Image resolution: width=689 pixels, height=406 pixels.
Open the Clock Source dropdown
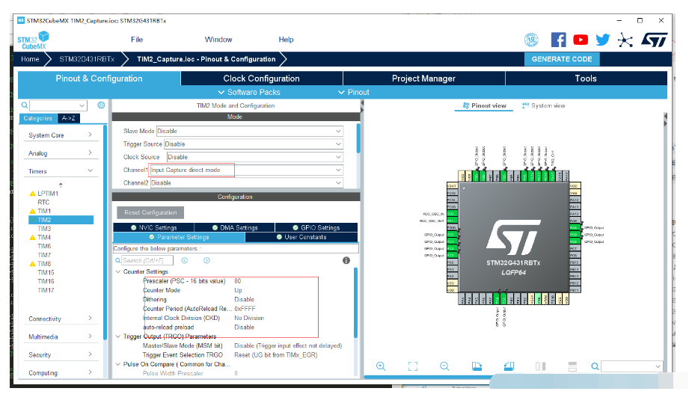255,157
